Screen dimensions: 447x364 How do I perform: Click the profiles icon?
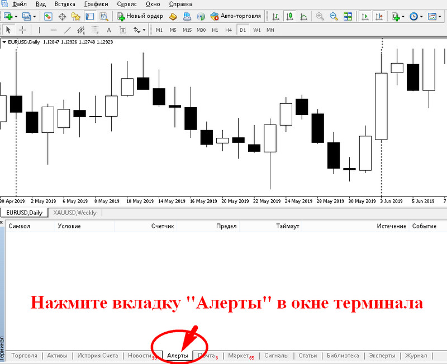point(26,17)
